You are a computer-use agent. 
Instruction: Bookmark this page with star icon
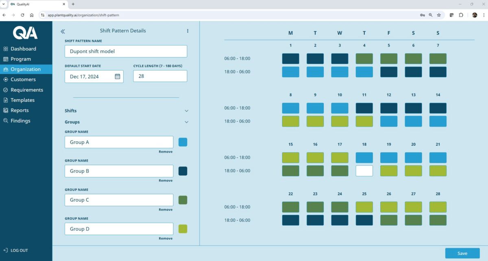(439, 15)
